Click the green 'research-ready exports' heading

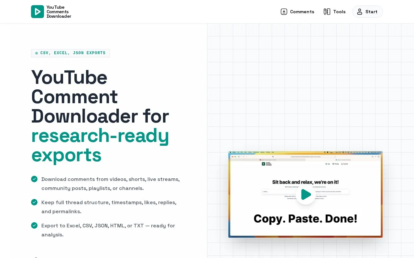coord(100,145)
